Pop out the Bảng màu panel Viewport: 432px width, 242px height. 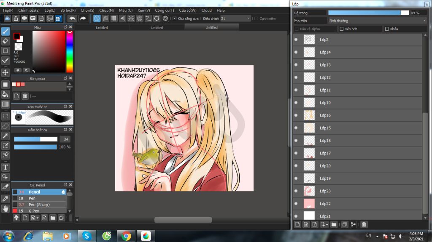[x=65, y=78]
